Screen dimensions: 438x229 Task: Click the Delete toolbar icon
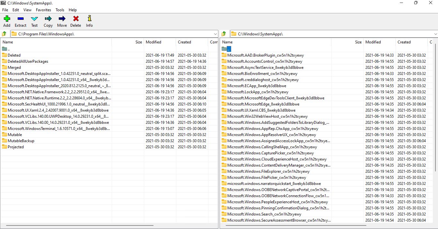76,19
